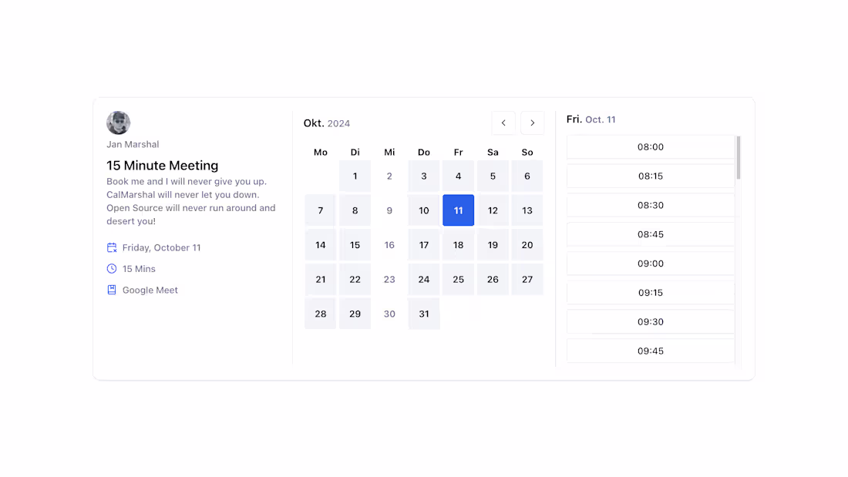
Task: Pick the 08:15 time slot
Action: coord(650,176)
